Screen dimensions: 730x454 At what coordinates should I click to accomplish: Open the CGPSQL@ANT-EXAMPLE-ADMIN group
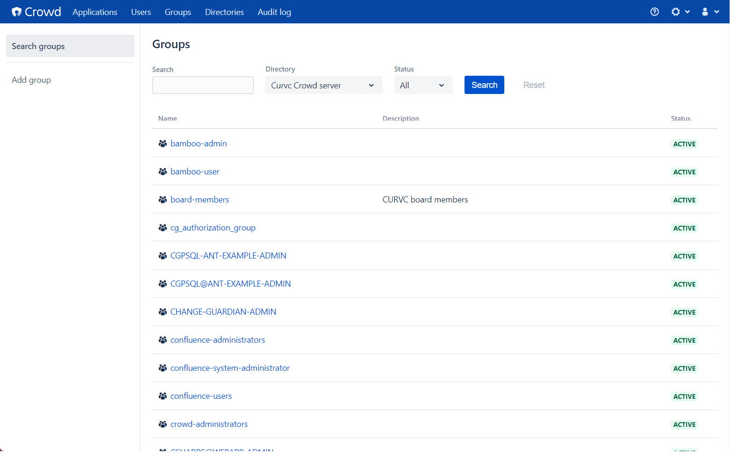(x=230, y=284)
